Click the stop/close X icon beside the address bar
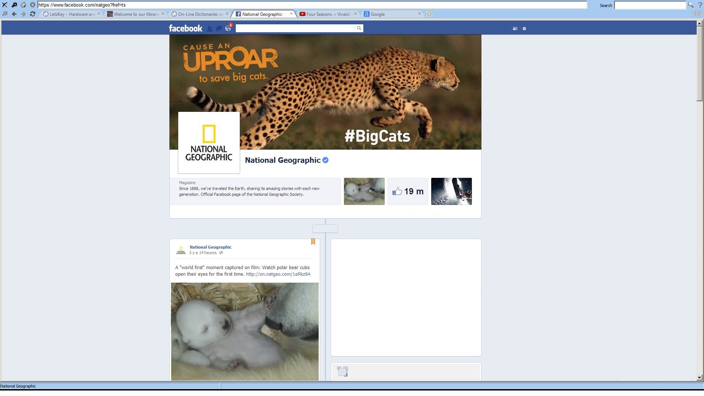The height and width of the screenshot is (396, 704). 5,5
